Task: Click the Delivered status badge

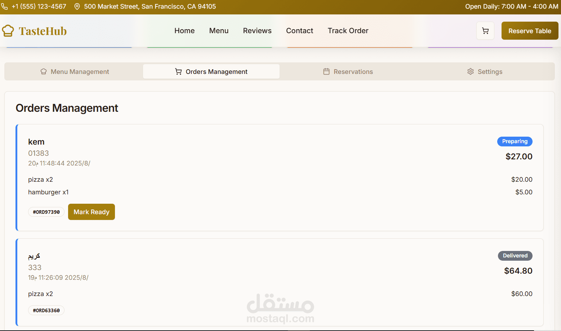Action: coord(515,256)
